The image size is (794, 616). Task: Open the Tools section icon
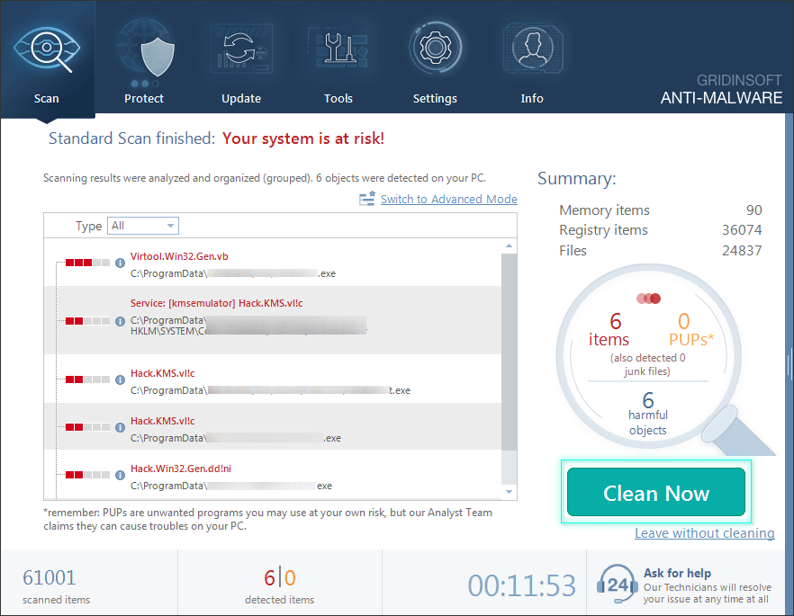click(x=338, y=48)
